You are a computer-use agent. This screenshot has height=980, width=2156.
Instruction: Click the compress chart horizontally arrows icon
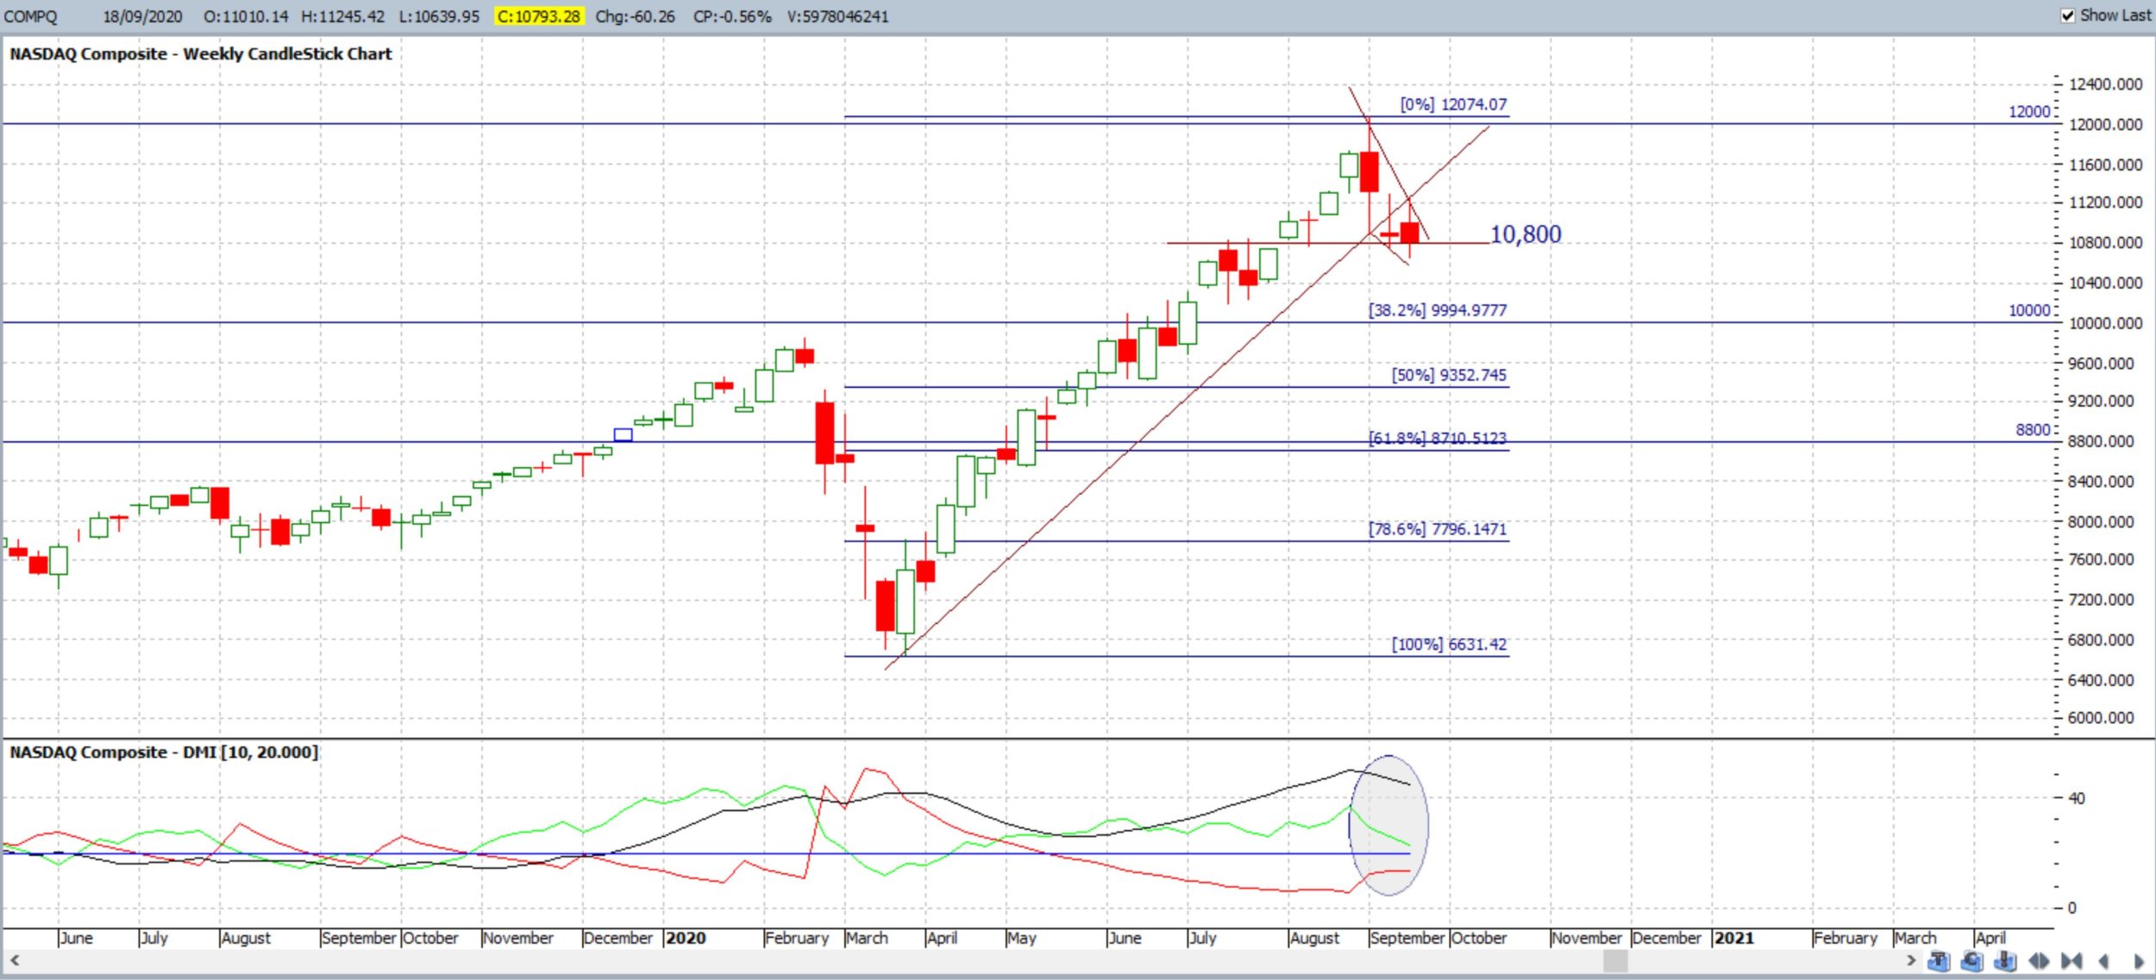2071,960
